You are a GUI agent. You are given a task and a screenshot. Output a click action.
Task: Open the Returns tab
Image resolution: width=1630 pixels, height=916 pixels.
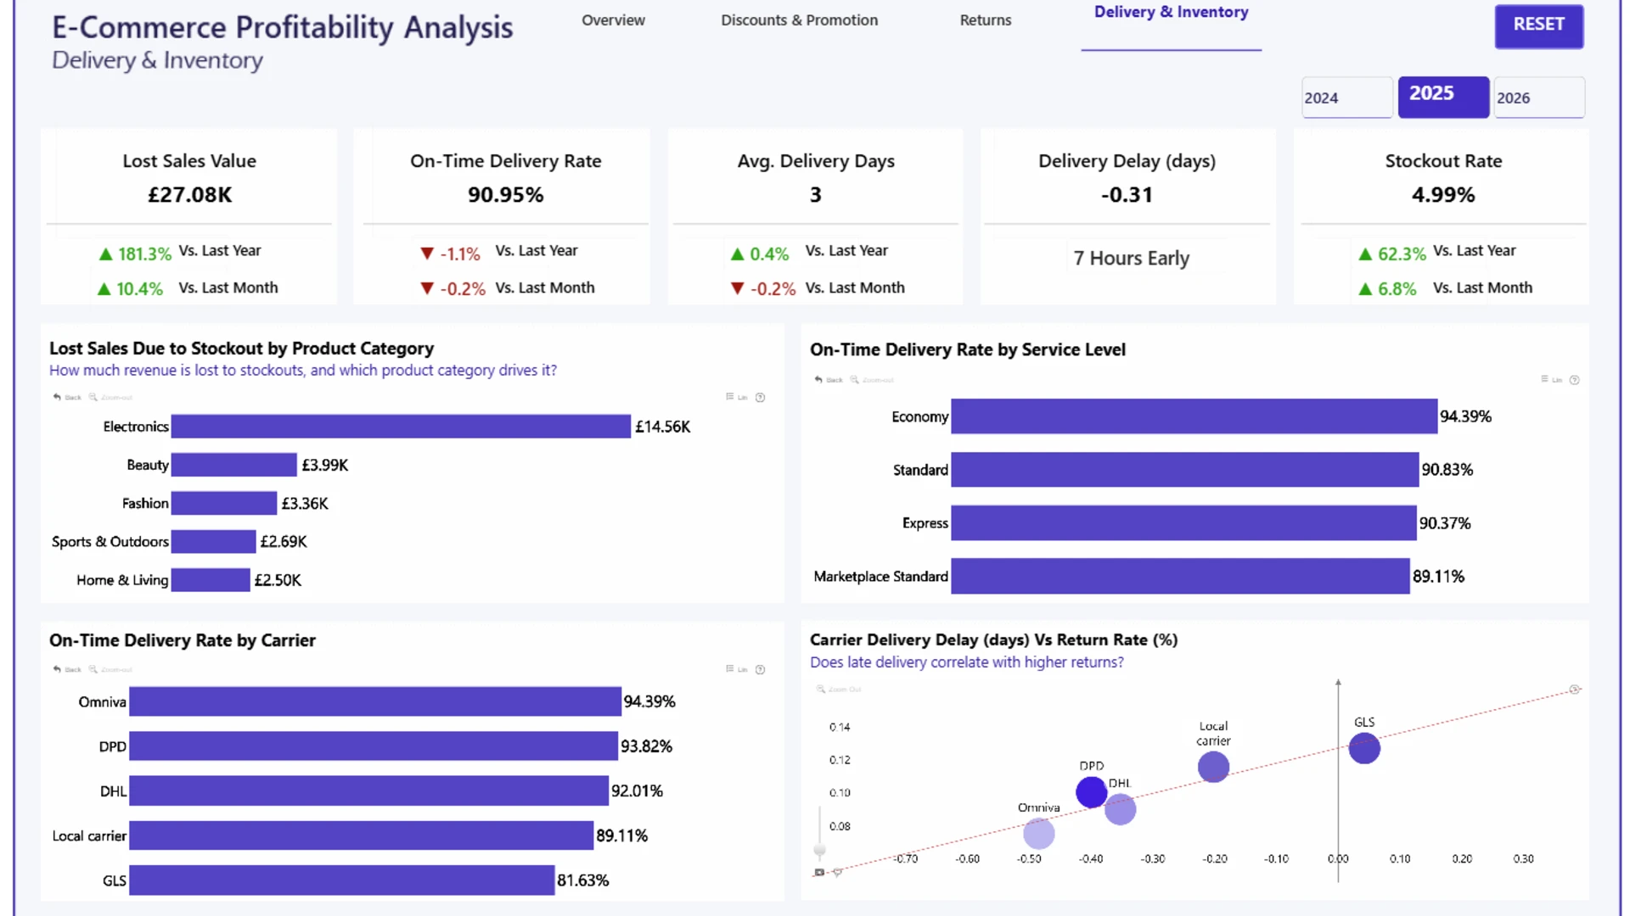click(985, 20)
